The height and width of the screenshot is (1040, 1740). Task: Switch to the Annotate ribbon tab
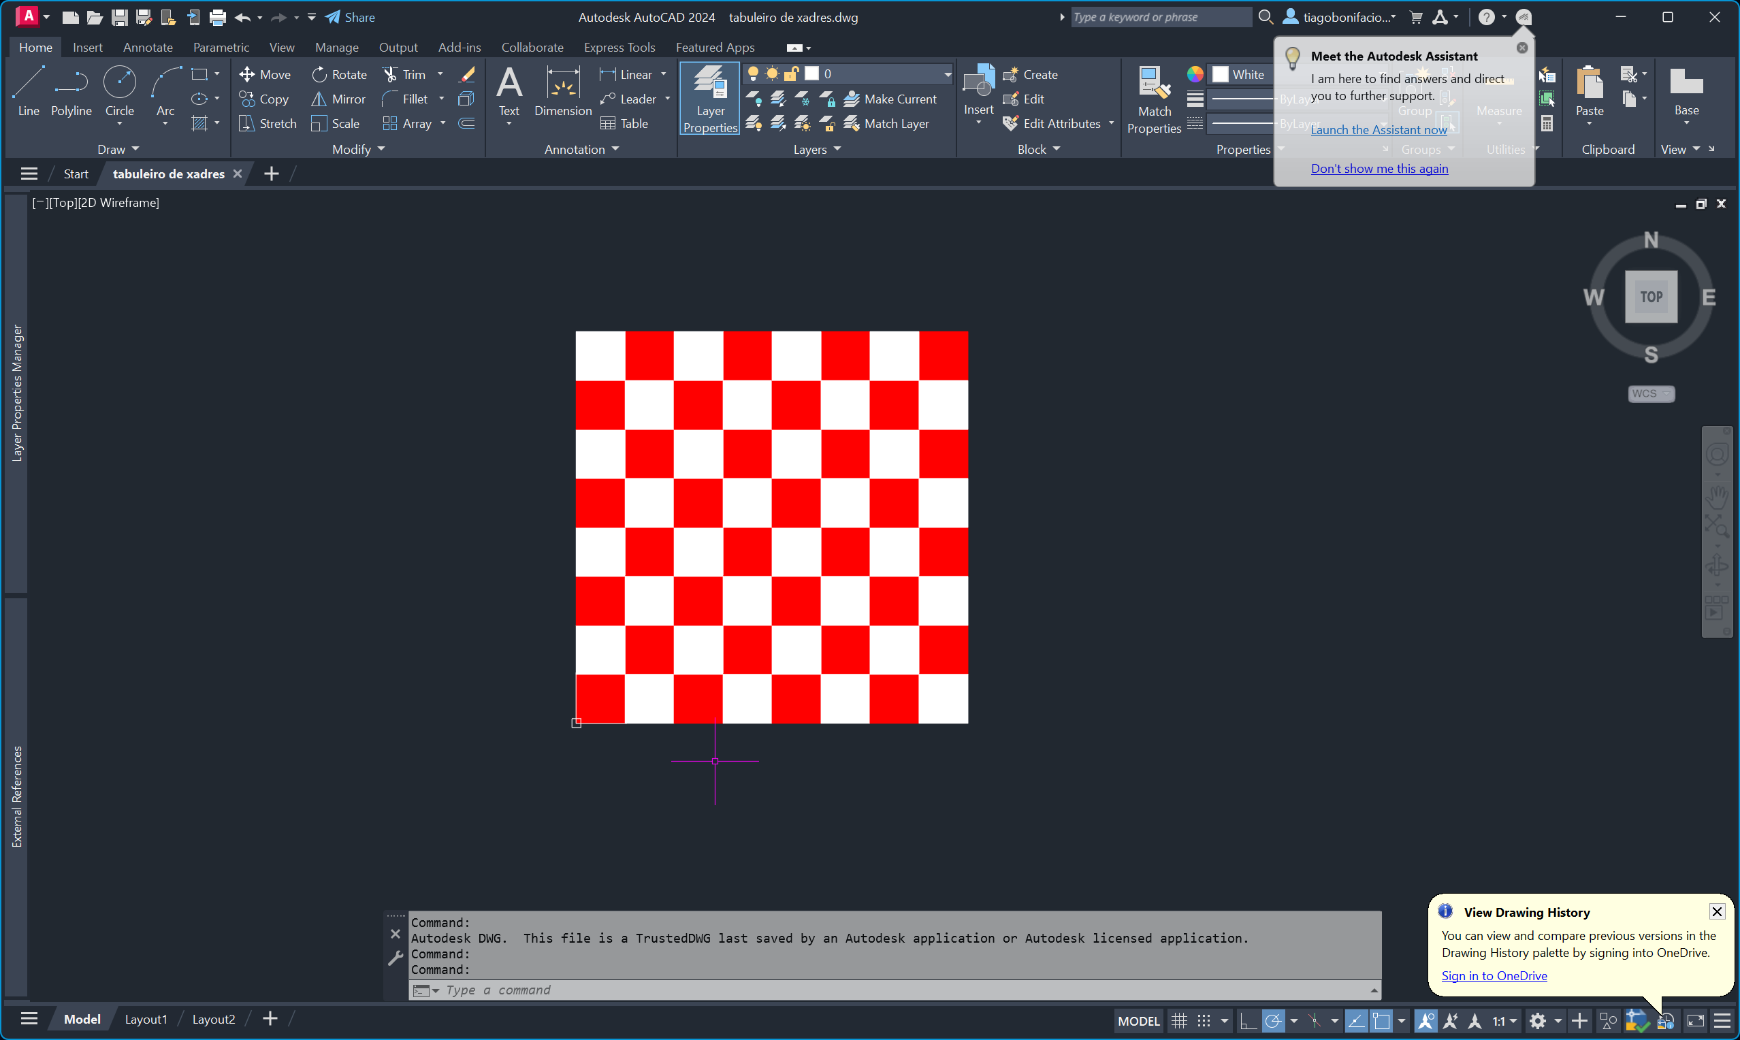click(x=147, y=47)
